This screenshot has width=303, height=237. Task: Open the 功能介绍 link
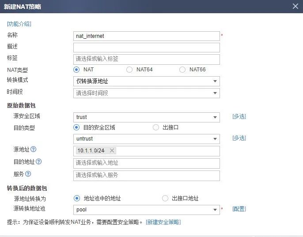[x=19, y=24]
